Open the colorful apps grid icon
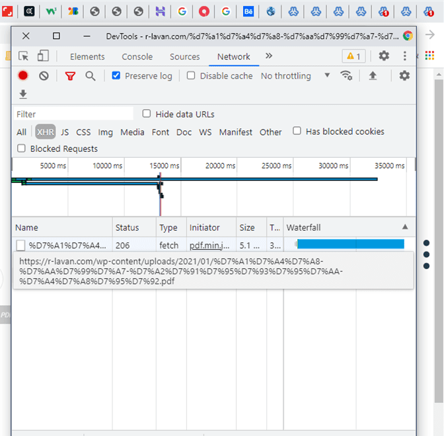Screen dimensions: 444x436 pos(429,55)
